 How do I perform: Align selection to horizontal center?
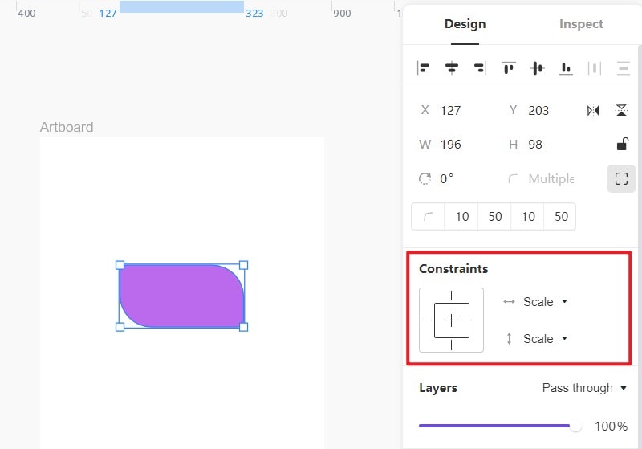[452, 68]
